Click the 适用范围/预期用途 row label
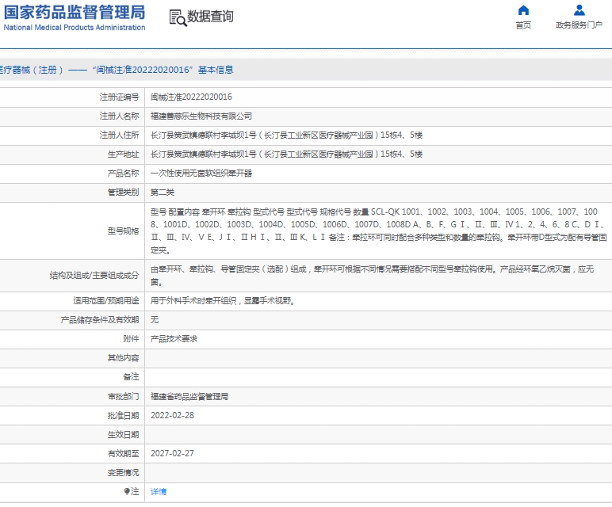The image size is (612, 507). (x=106, y=301)
